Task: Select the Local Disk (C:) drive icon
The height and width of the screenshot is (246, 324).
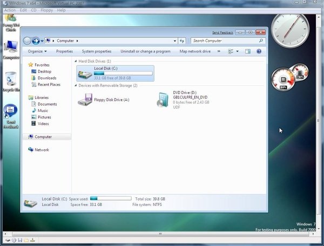Action: [85, 74]
